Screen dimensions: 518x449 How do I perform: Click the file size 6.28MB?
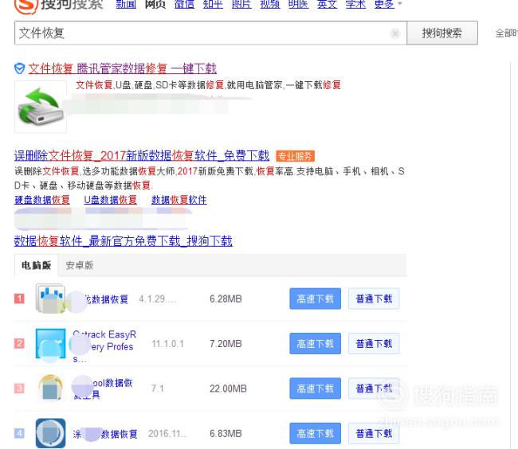[x=226, y=299]
